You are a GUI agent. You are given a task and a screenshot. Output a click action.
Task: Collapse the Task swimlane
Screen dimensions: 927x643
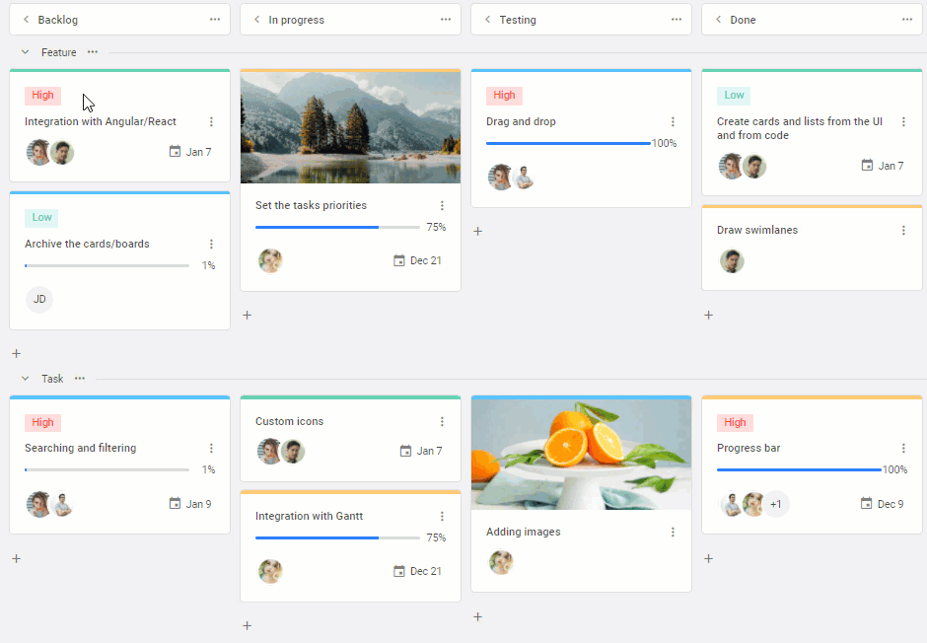[x=25, y=379]
